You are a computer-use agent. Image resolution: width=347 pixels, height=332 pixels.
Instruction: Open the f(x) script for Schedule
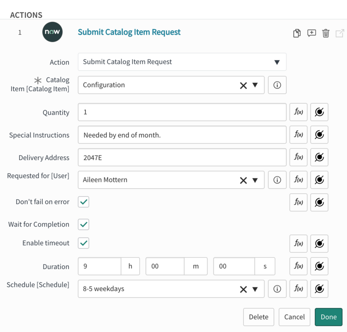tap(298, 289)
